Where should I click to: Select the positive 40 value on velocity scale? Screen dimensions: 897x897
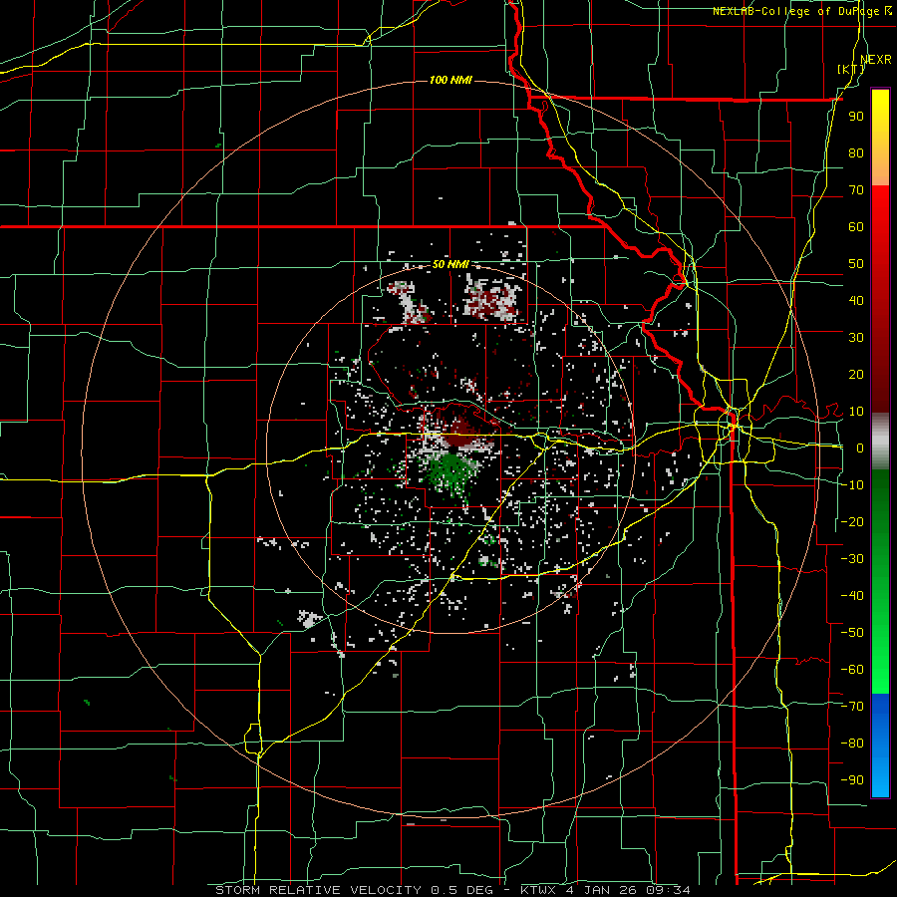[856, 301]
